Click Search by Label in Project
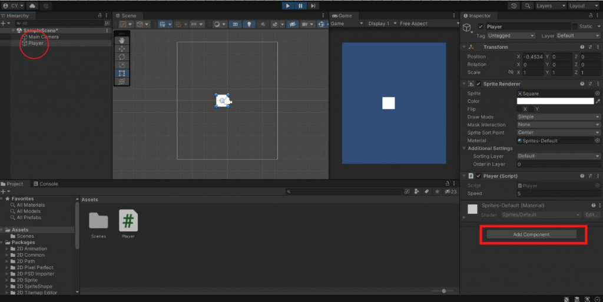603x302 pixels. coord(426,191)
